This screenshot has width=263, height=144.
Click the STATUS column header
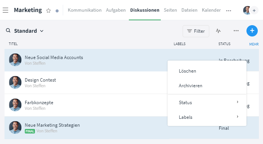224,44
